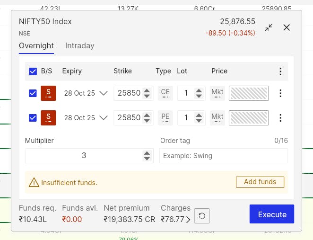This screenshot has width=313, height=240.
Task: Adjust the Multiplier stepper arrows
Action: 147,156
